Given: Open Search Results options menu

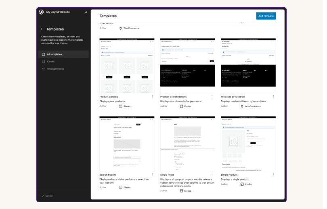Looking at the screenshot, I should [152, 175].
